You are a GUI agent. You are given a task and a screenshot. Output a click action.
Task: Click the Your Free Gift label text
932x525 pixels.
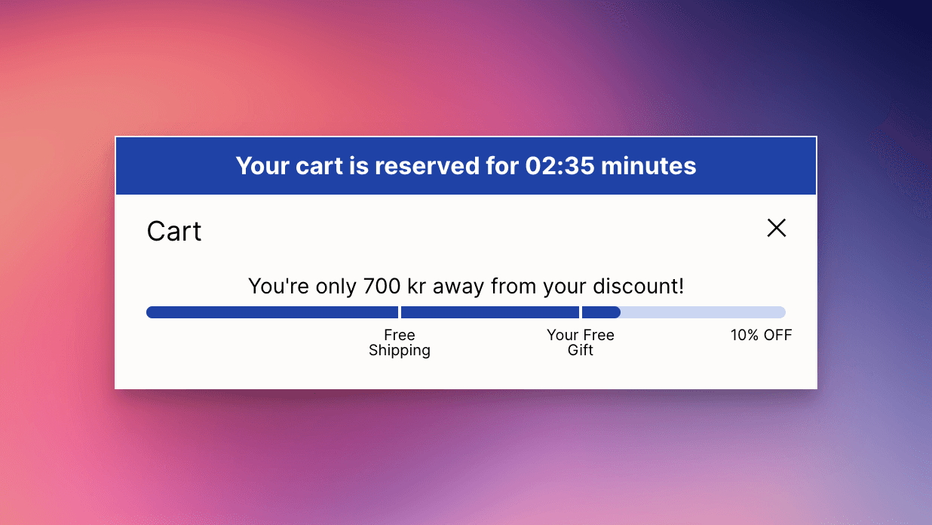580,342
